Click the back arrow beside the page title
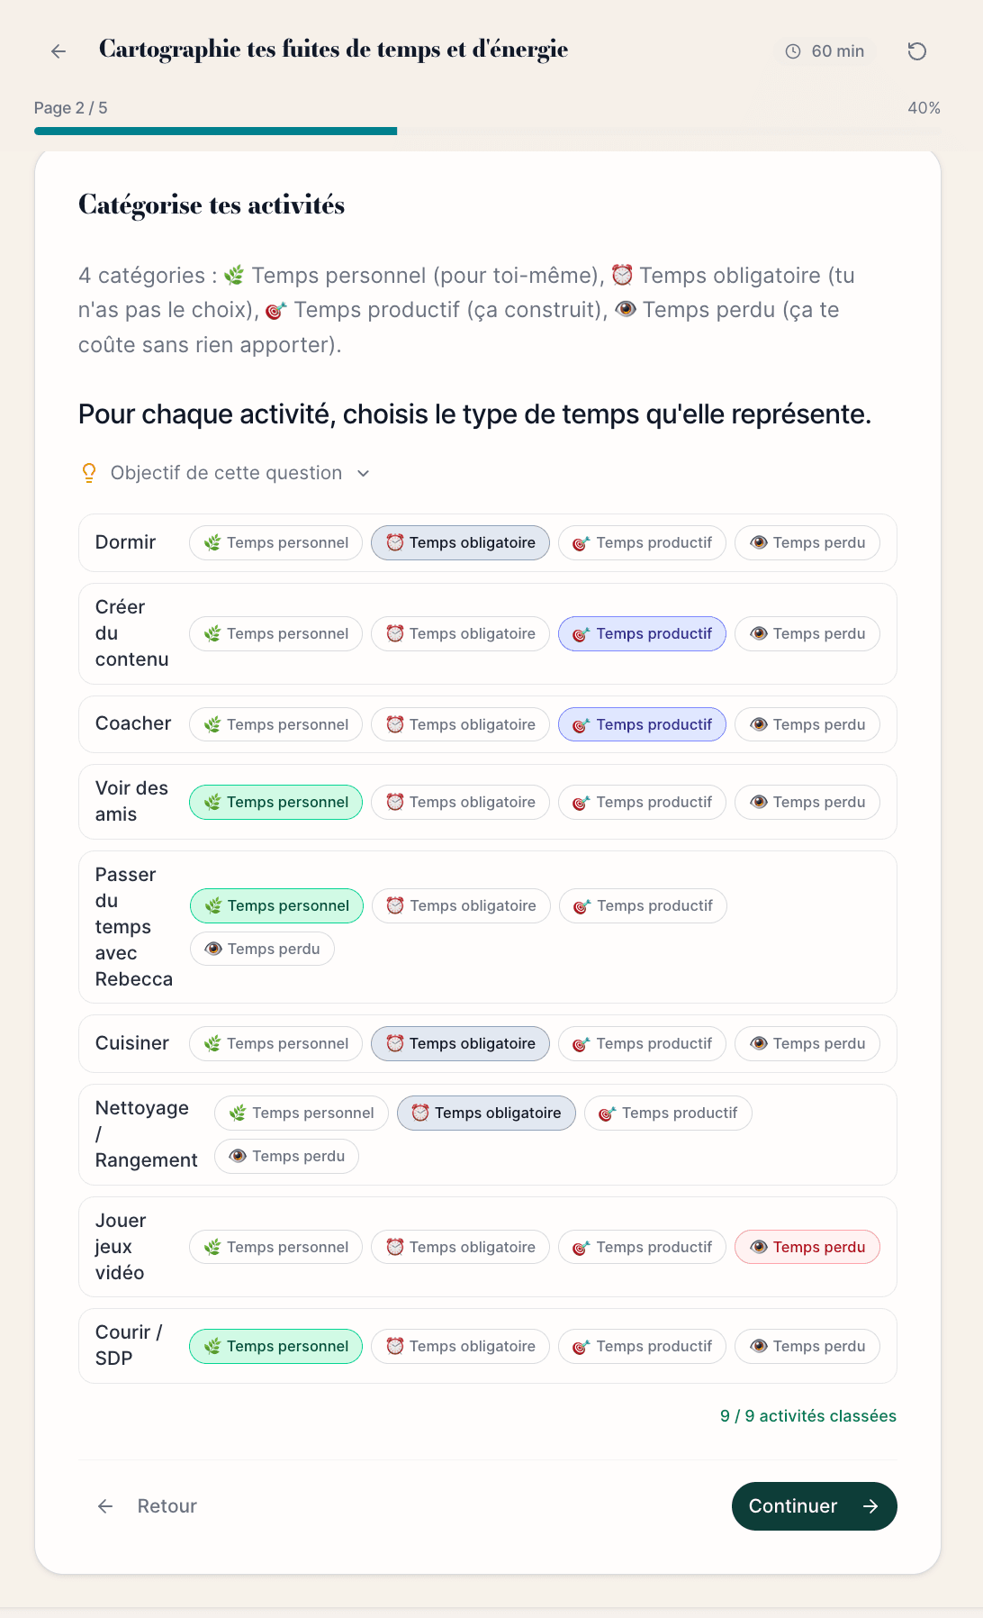Image resolution: width=983 pixels, height=1618 pixels. pyautogui.click(x=59, y=51)
